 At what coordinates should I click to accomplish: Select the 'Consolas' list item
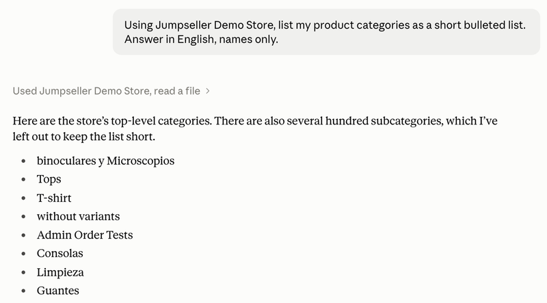60,254
